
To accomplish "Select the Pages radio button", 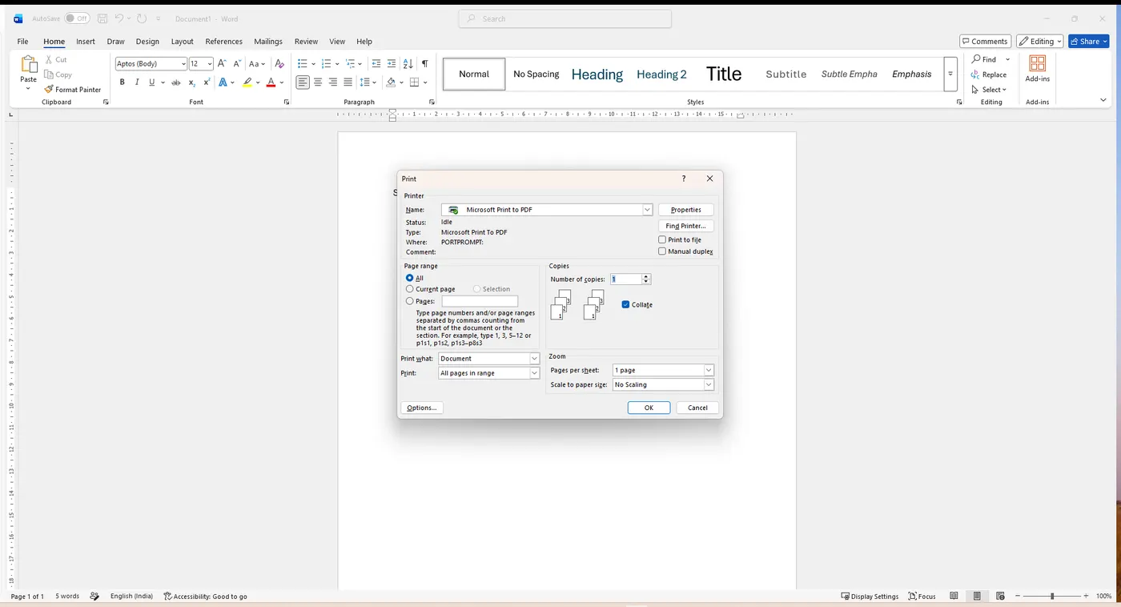I will tap(410, 301).
